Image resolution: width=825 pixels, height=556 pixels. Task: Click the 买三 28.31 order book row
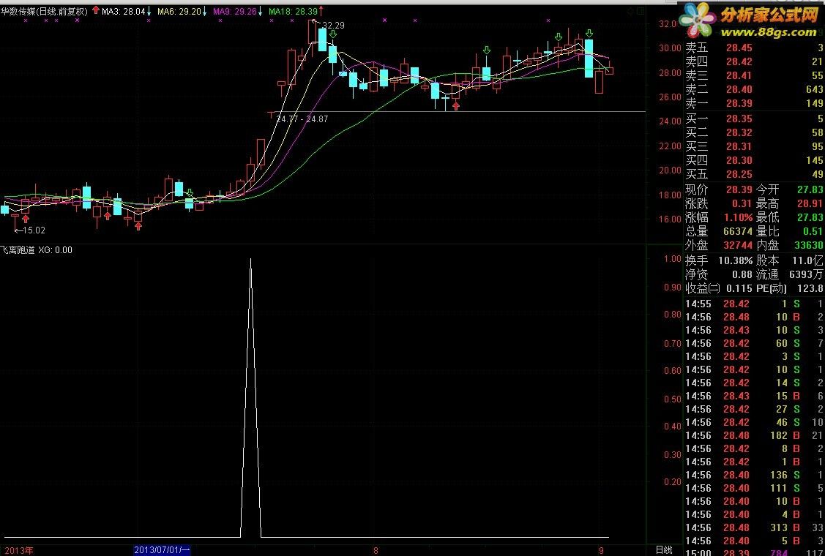[754, 146]
